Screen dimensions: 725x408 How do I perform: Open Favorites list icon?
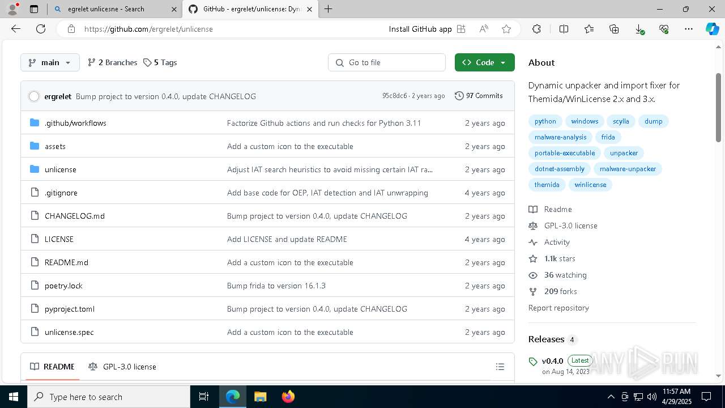[x=589, y=29]
